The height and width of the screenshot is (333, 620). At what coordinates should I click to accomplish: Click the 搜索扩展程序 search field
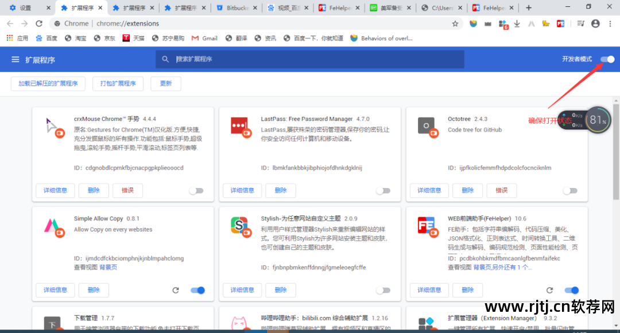pos(309,59)
